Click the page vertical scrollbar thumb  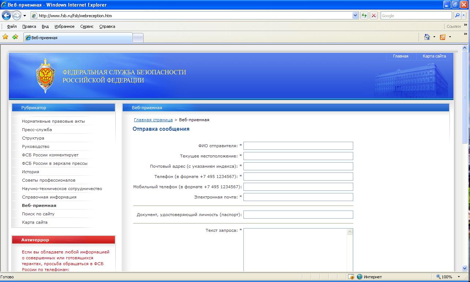pos(465,97)
